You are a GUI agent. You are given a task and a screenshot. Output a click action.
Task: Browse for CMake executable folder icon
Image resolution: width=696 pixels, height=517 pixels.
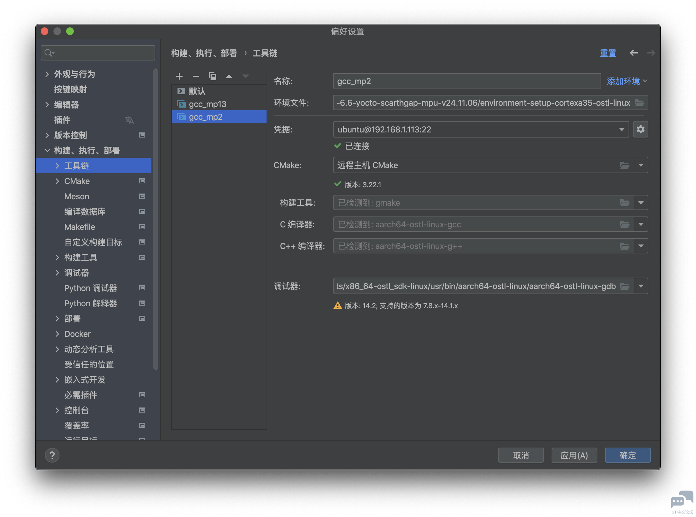coord(625,165)
